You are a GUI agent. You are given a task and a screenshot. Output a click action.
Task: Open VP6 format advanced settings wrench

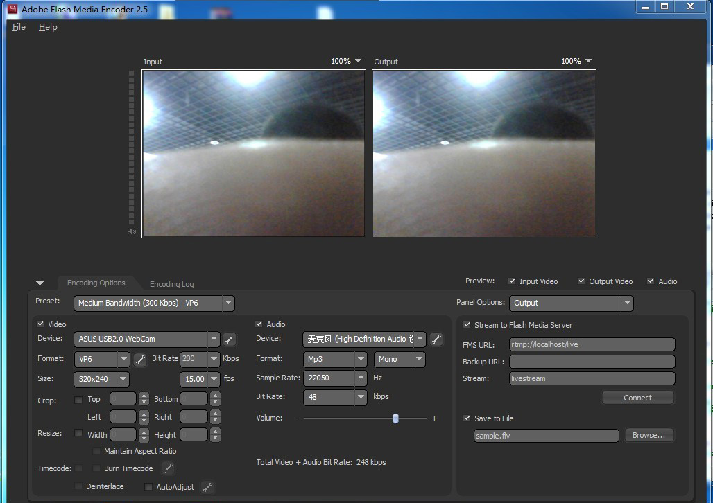point(140,359)
